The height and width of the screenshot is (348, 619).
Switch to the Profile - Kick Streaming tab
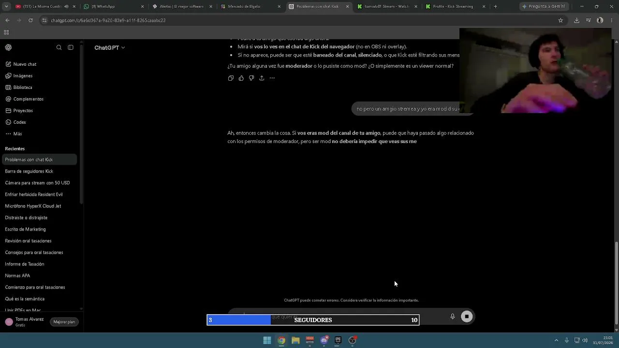pyautogui.click(x=456, y=6)
